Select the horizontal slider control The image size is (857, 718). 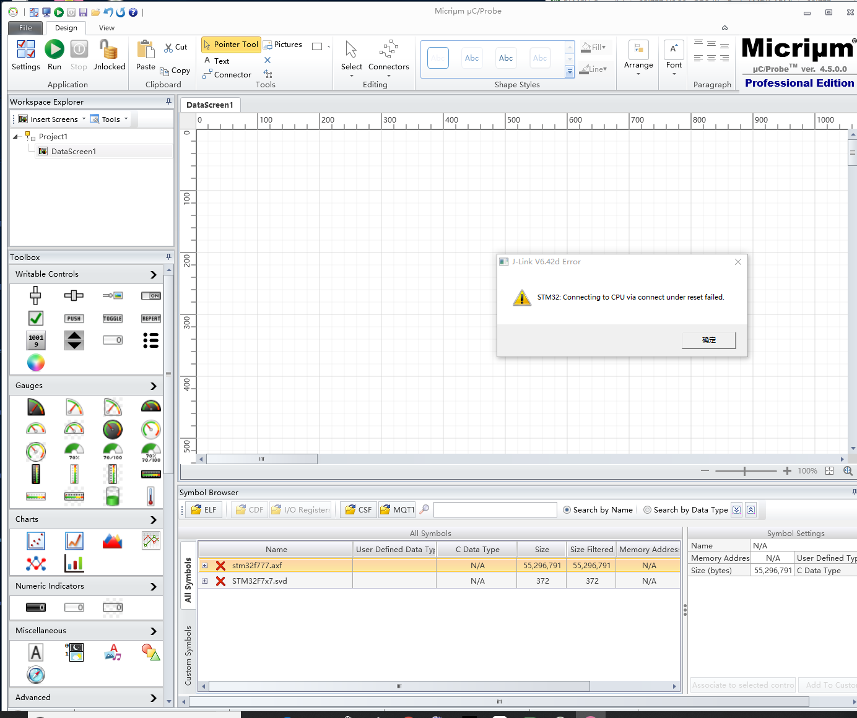(x=74, y=296)
